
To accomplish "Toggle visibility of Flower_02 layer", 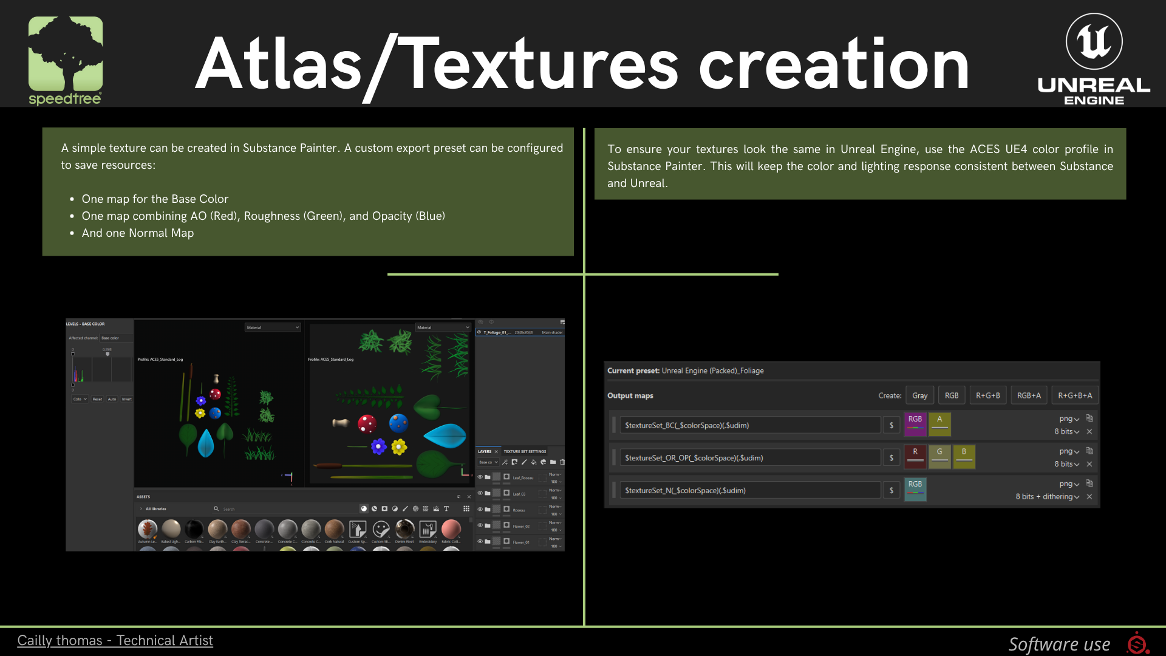I will point(480,525).
